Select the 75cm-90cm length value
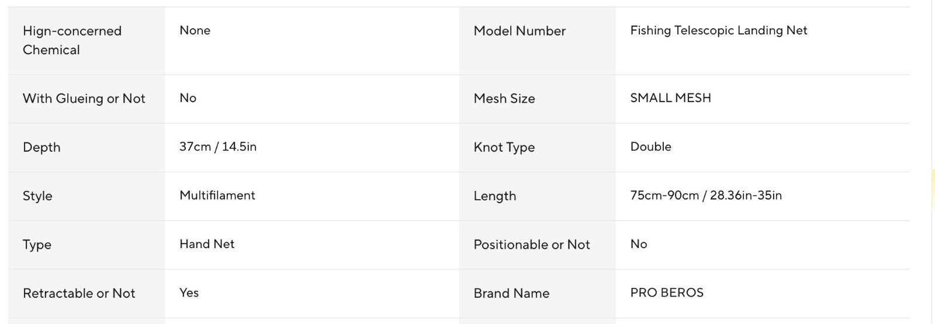Screen dimensions: 935x324 tap(706, 196)
